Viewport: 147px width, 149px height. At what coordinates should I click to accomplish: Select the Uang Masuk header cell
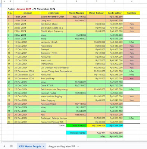(x=76, y=13)
